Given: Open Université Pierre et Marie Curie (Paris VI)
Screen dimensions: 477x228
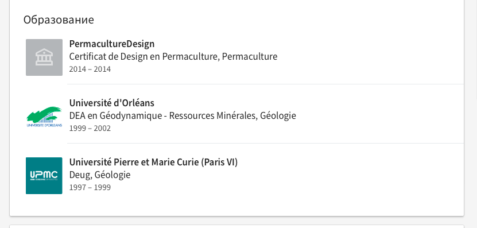Looking at the screenshot, I should click(153, 163).
